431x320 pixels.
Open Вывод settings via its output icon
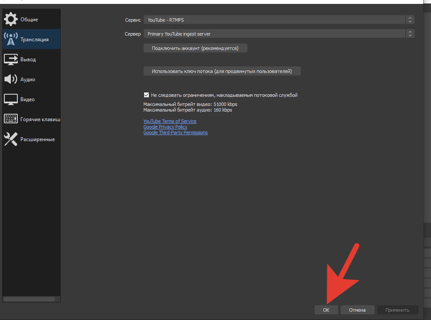10,59
